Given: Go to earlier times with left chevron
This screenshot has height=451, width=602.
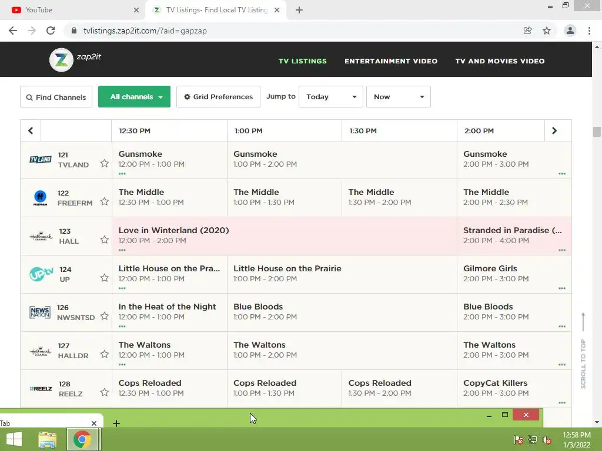Looking at the screenshot, I should point(31,131).
